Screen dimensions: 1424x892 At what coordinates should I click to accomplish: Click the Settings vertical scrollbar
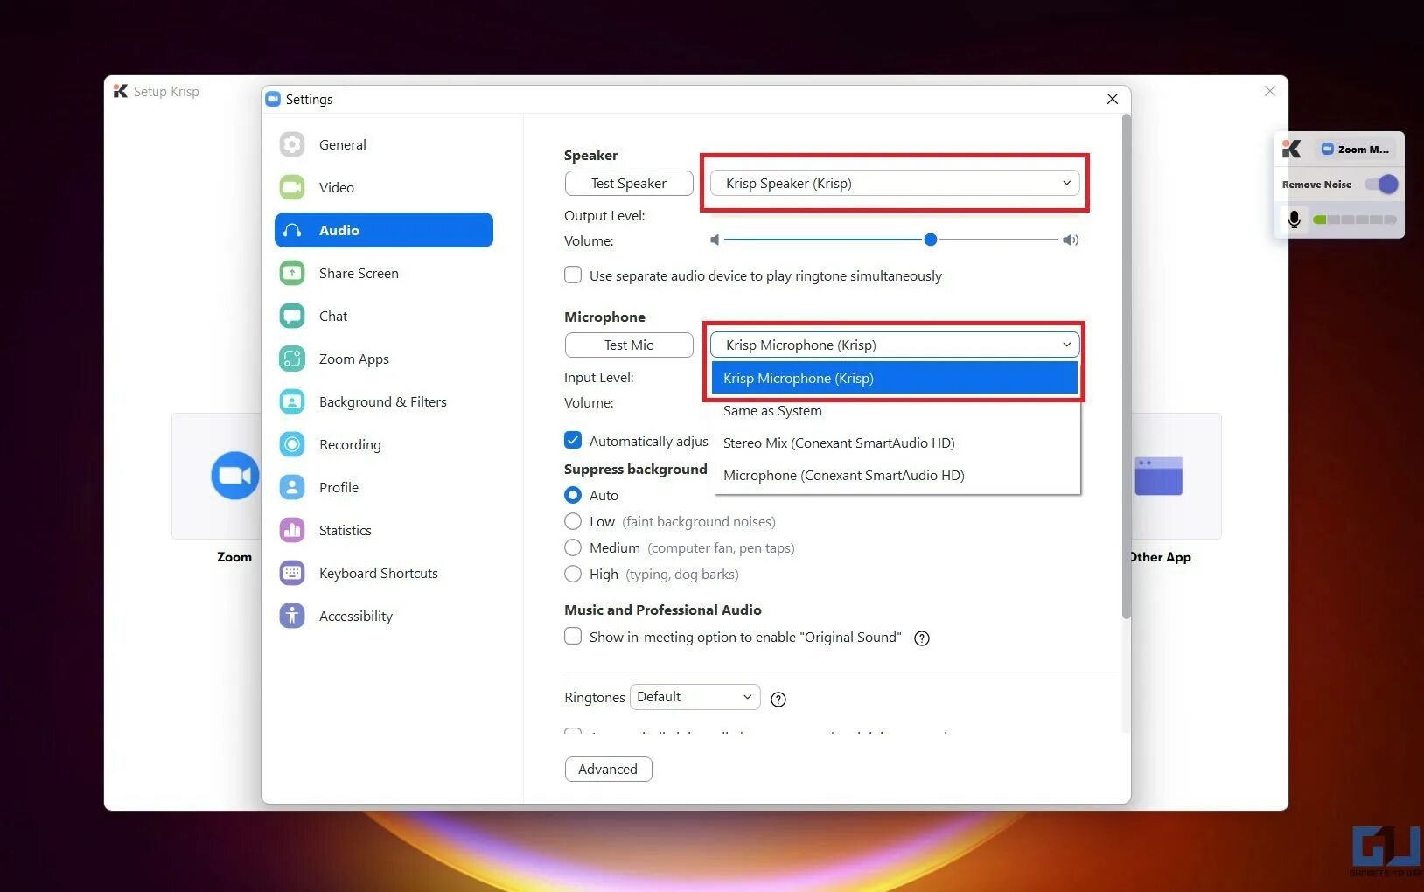click(x=1127, y=367)
